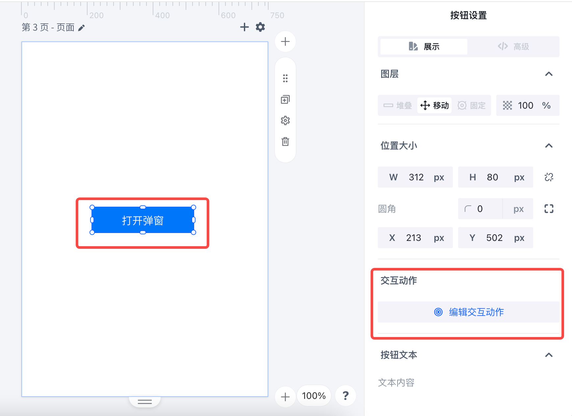Image resolution: width=572 pixels, height=416 pixels.
Task: Open help with the question mark button
Action: [346, 396]
